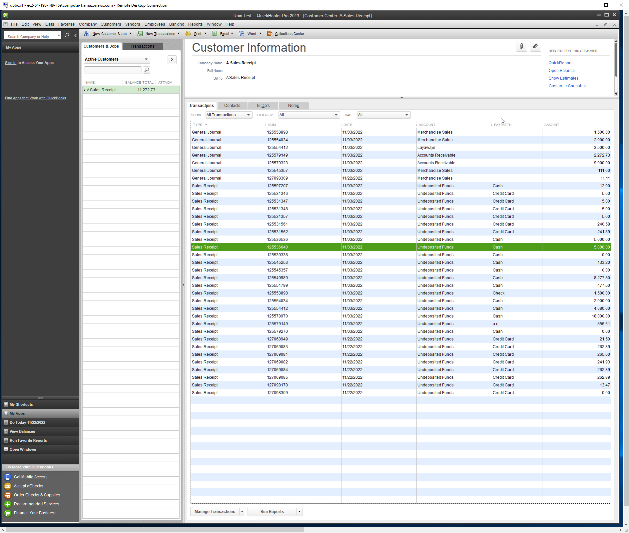629x533 pixels.
Task: Click the New Customer & Job icon
Action: coord(87,34)
